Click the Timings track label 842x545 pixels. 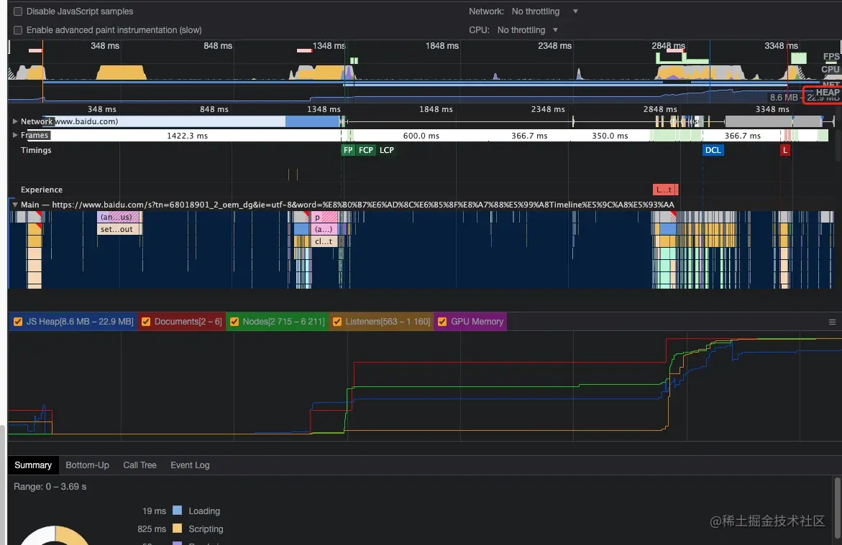(36, 150)
